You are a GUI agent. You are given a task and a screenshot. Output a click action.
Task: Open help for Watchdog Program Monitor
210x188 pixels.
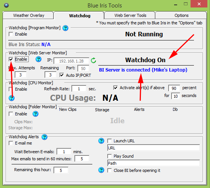pos(65,28)
